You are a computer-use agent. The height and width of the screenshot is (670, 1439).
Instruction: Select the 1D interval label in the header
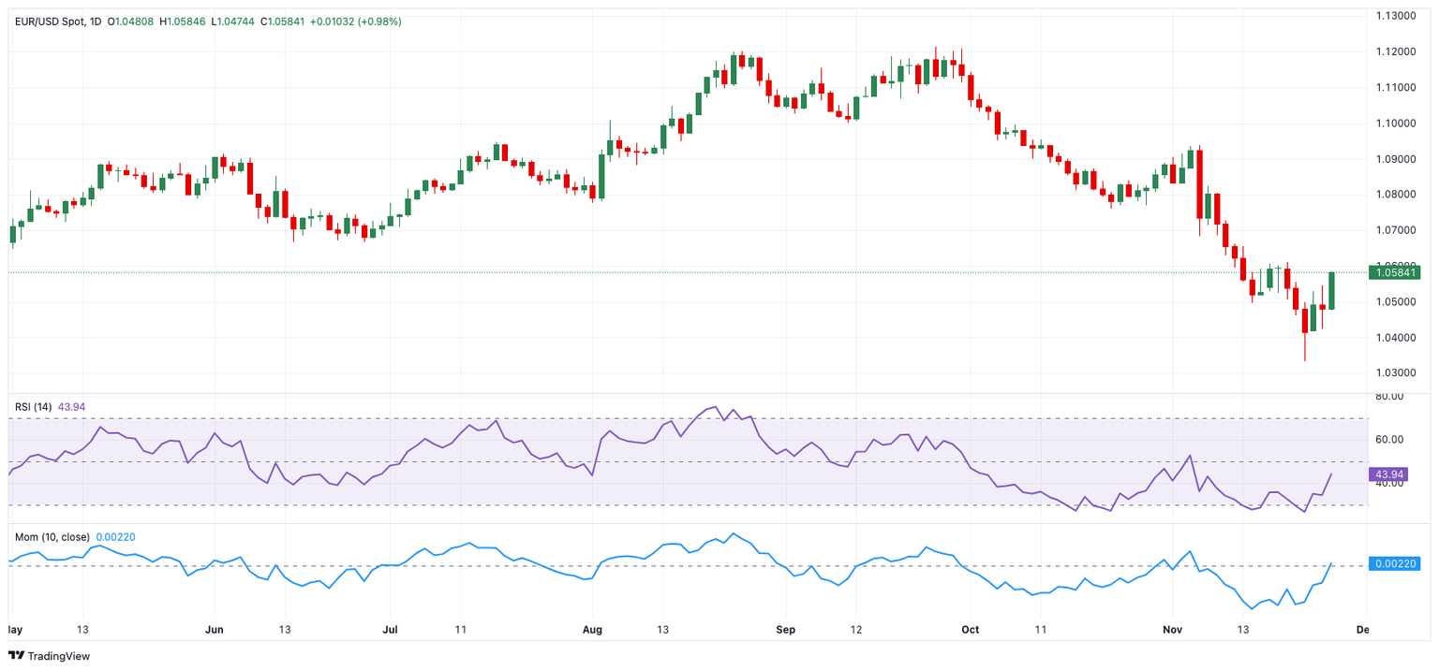[96, 21]
